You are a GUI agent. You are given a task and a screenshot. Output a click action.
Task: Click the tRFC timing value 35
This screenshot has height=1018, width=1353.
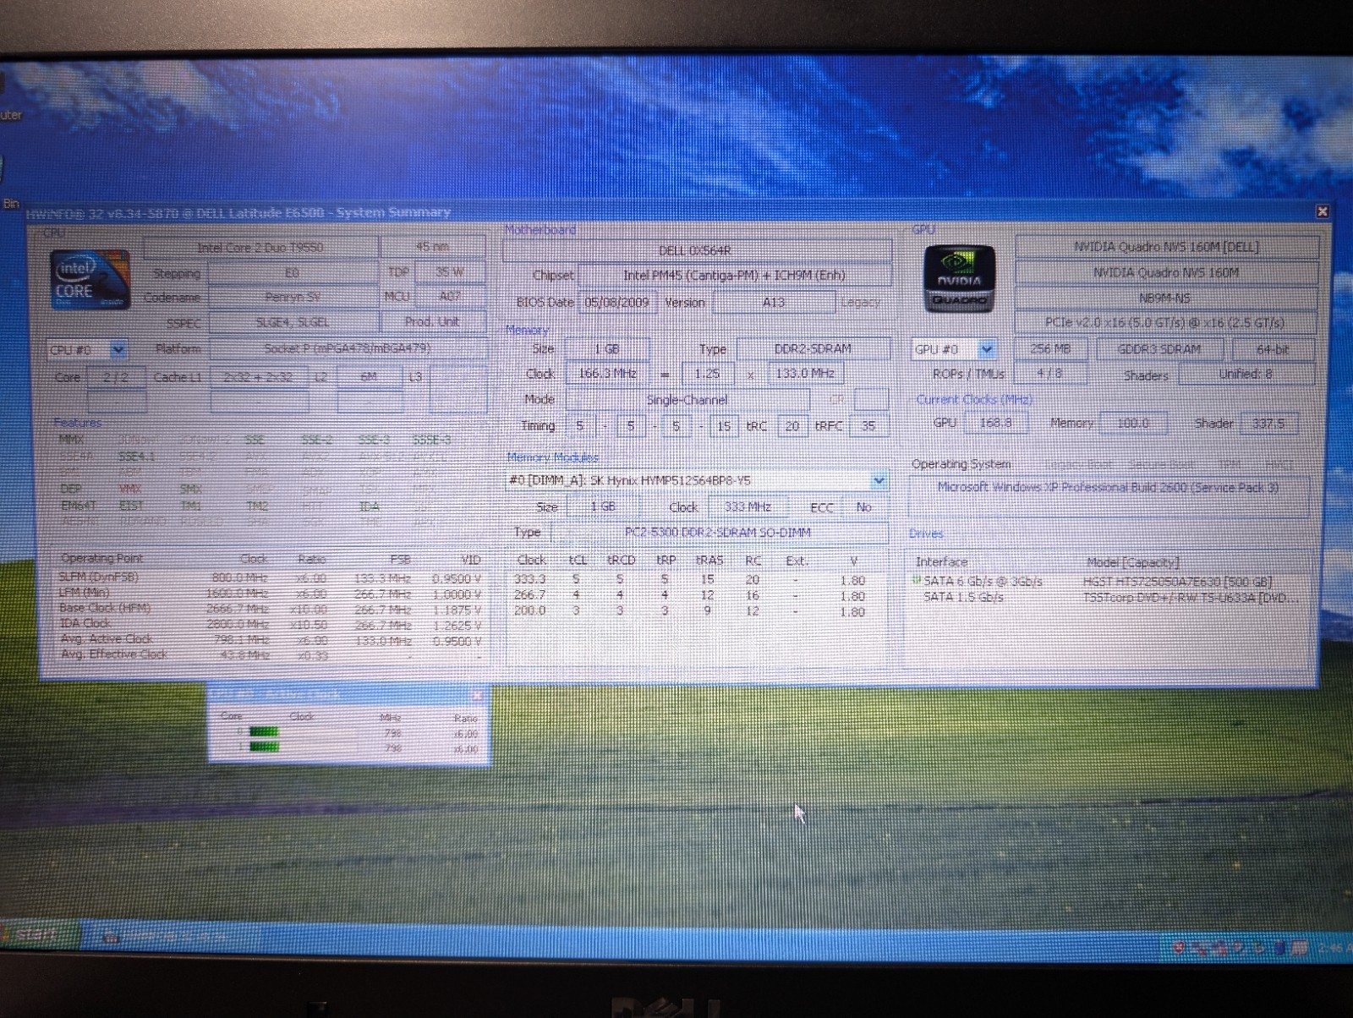868,426
